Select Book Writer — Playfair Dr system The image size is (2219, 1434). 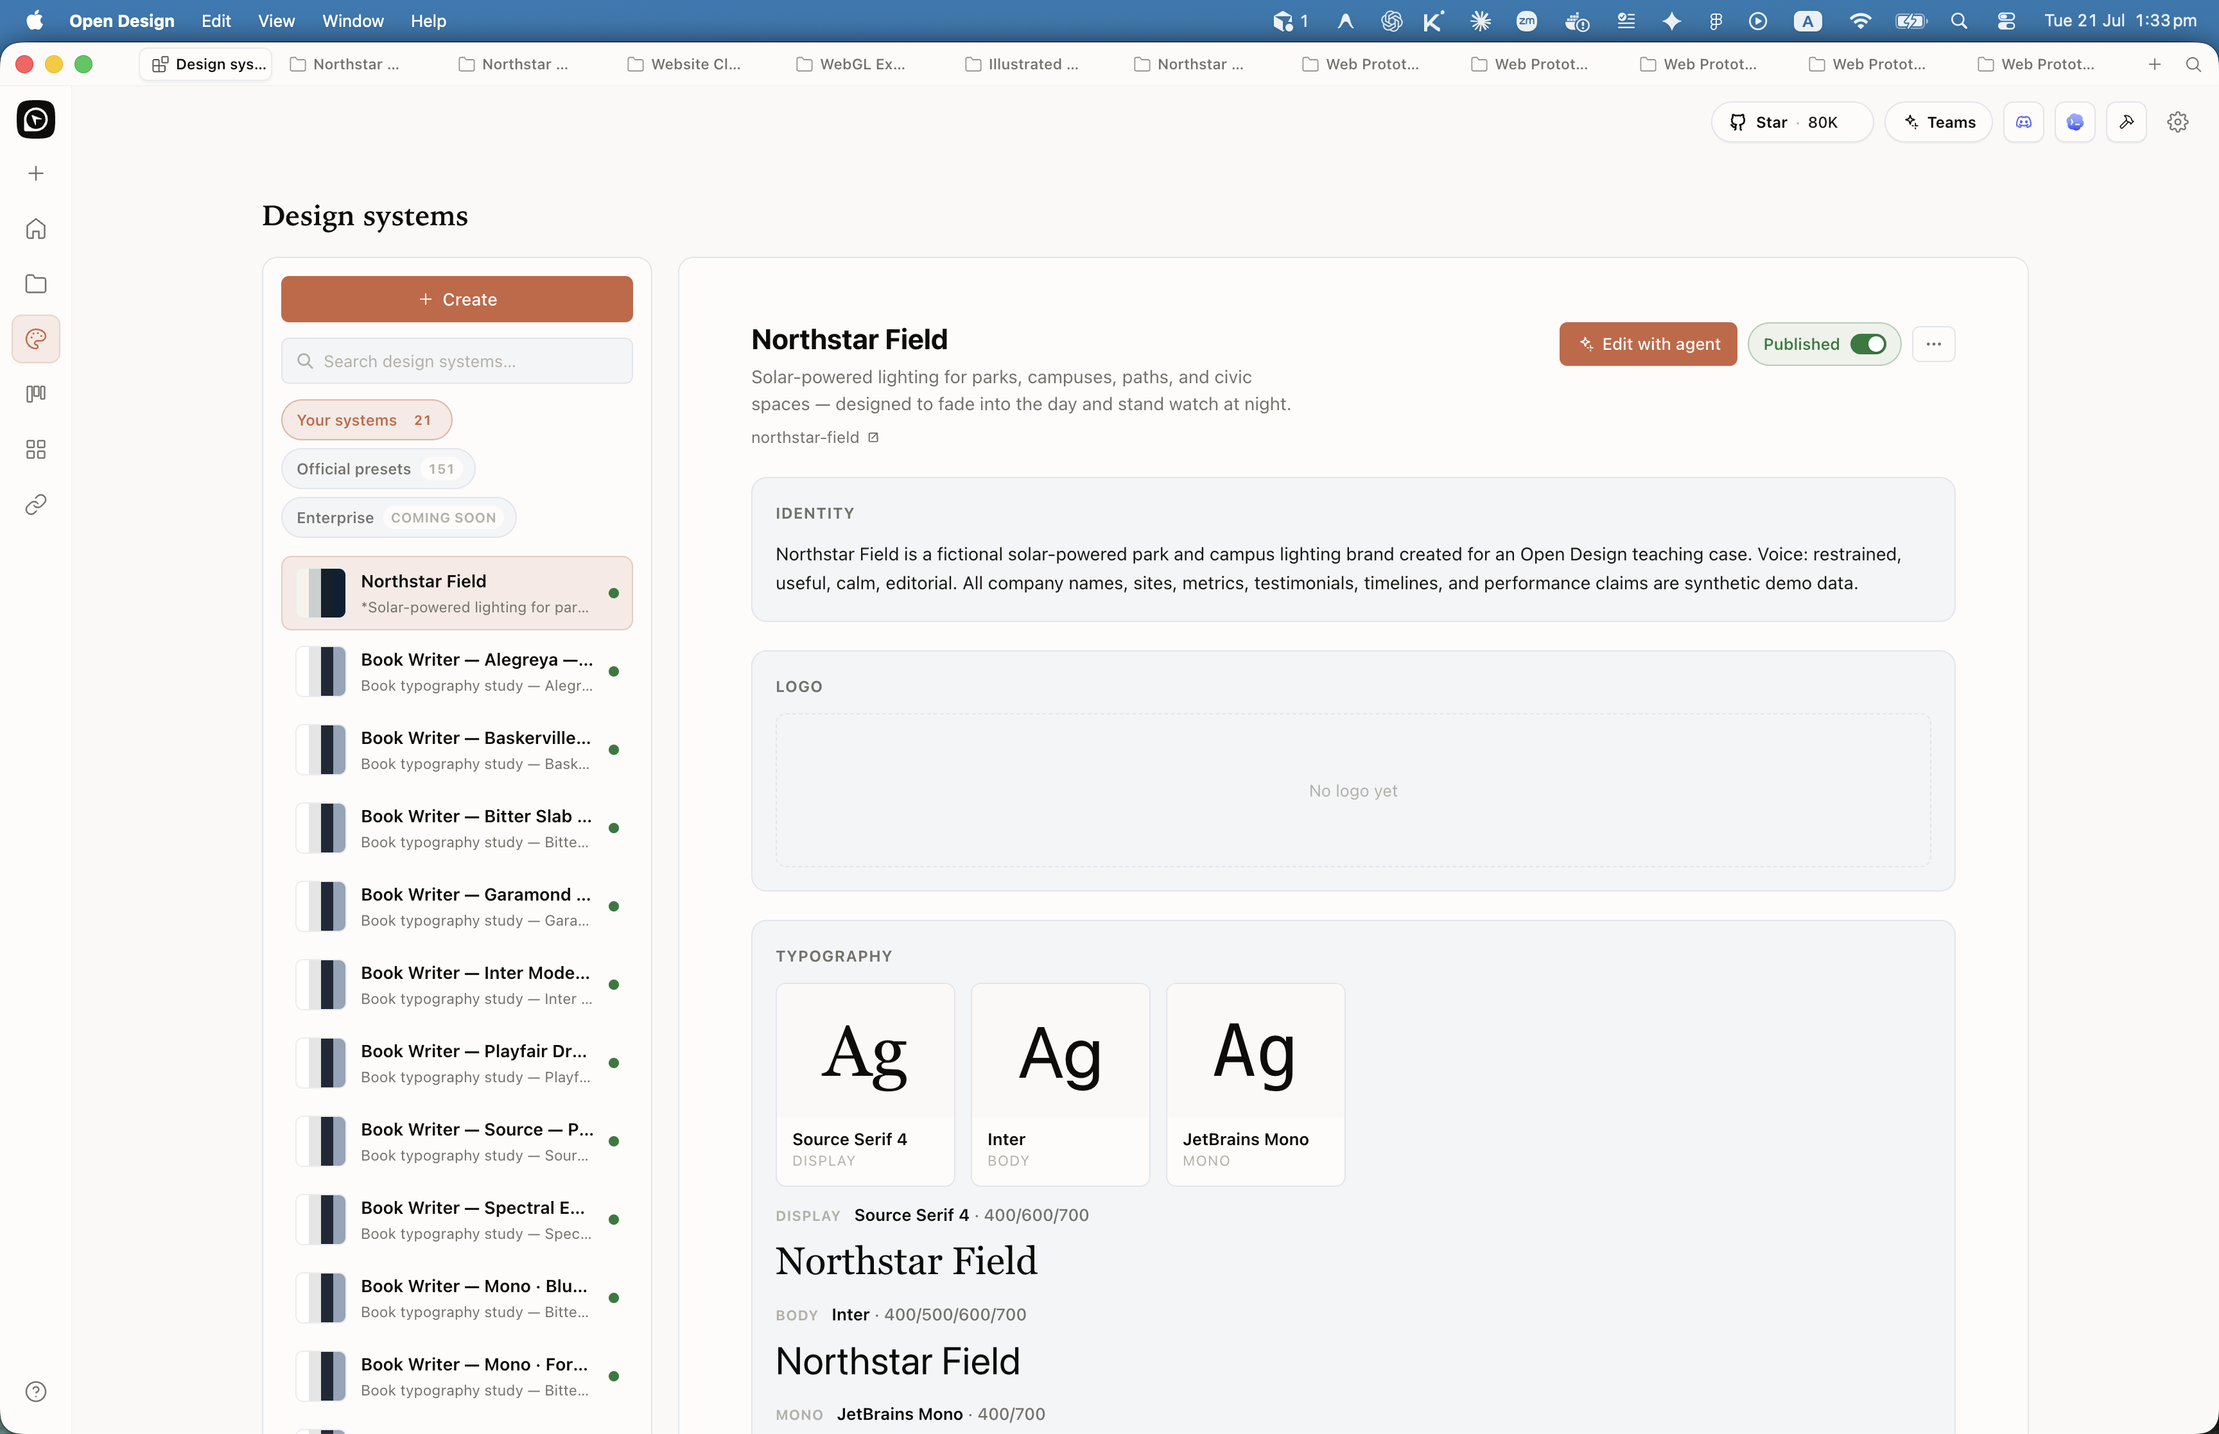[x=457, y=1062]
